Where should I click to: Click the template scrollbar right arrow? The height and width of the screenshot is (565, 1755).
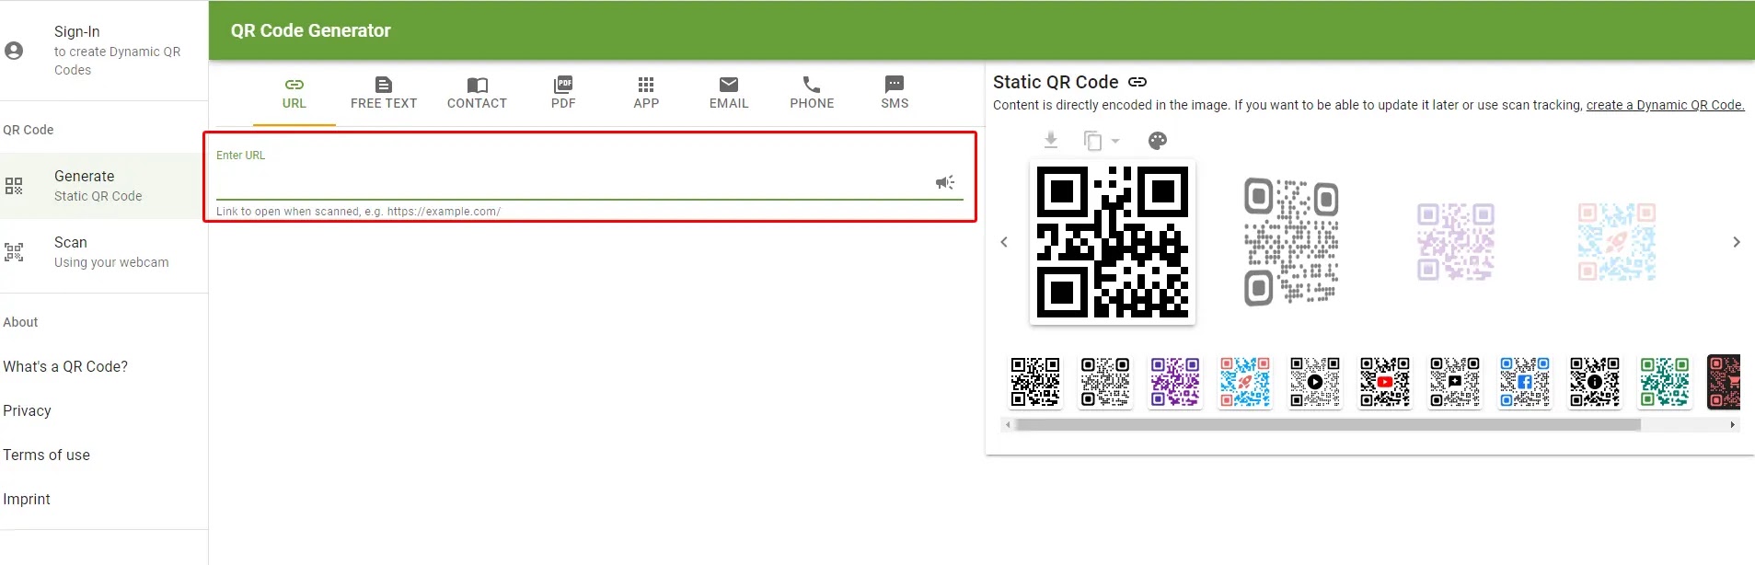coord(1733,424)
